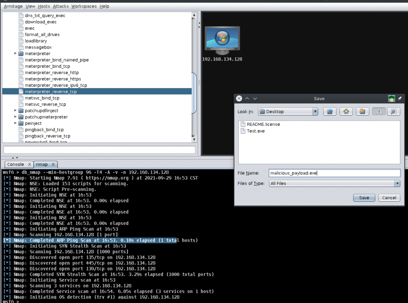This screenshot has width=408, height=303.
Task: Click the Cancel button
Action: coord(389,197)
